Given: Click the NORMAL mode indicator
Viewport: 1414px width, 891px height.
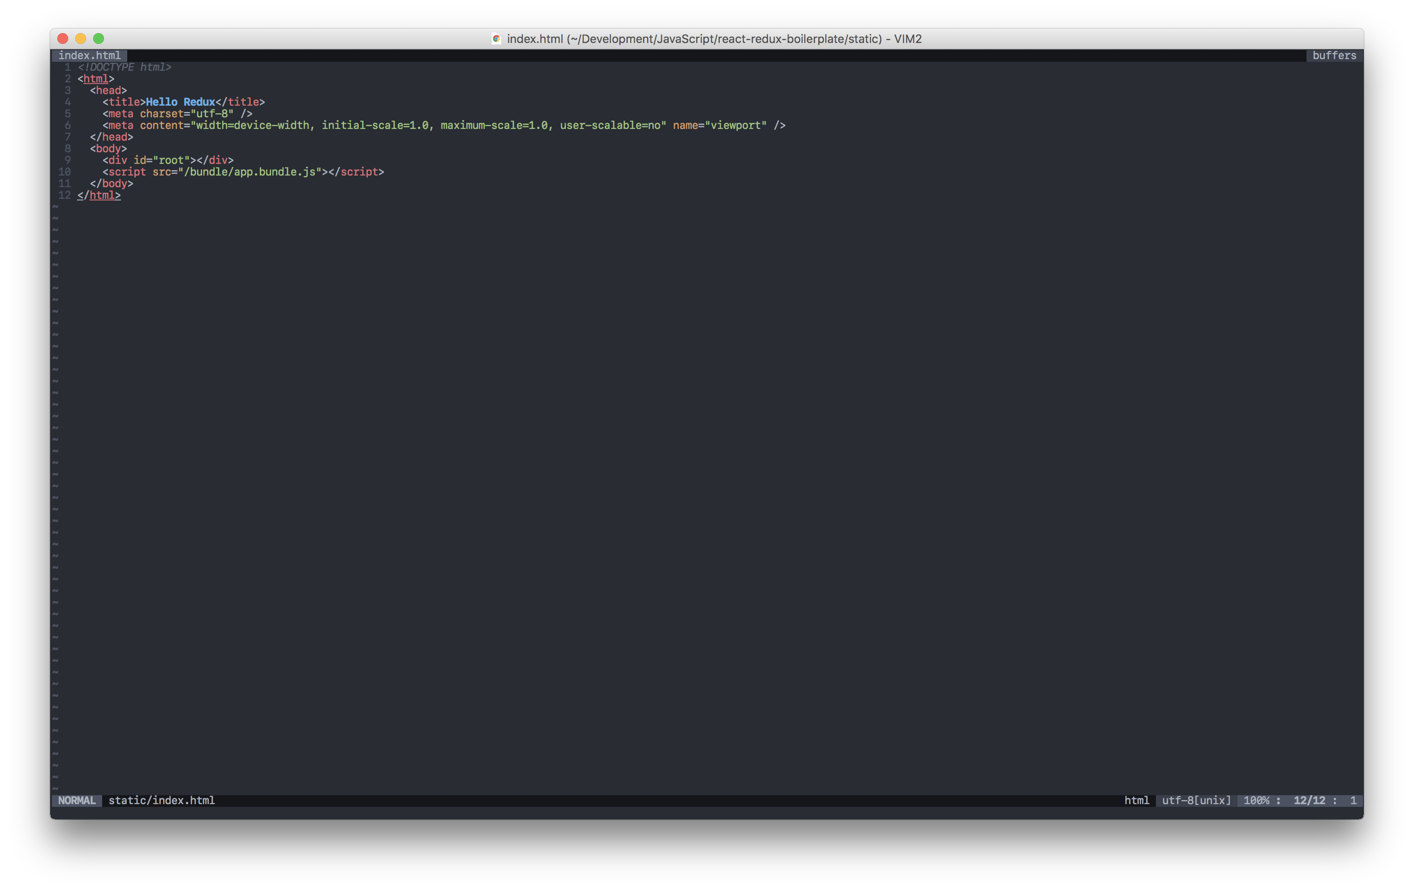Looking at the screenshot, I should (76, 801).
